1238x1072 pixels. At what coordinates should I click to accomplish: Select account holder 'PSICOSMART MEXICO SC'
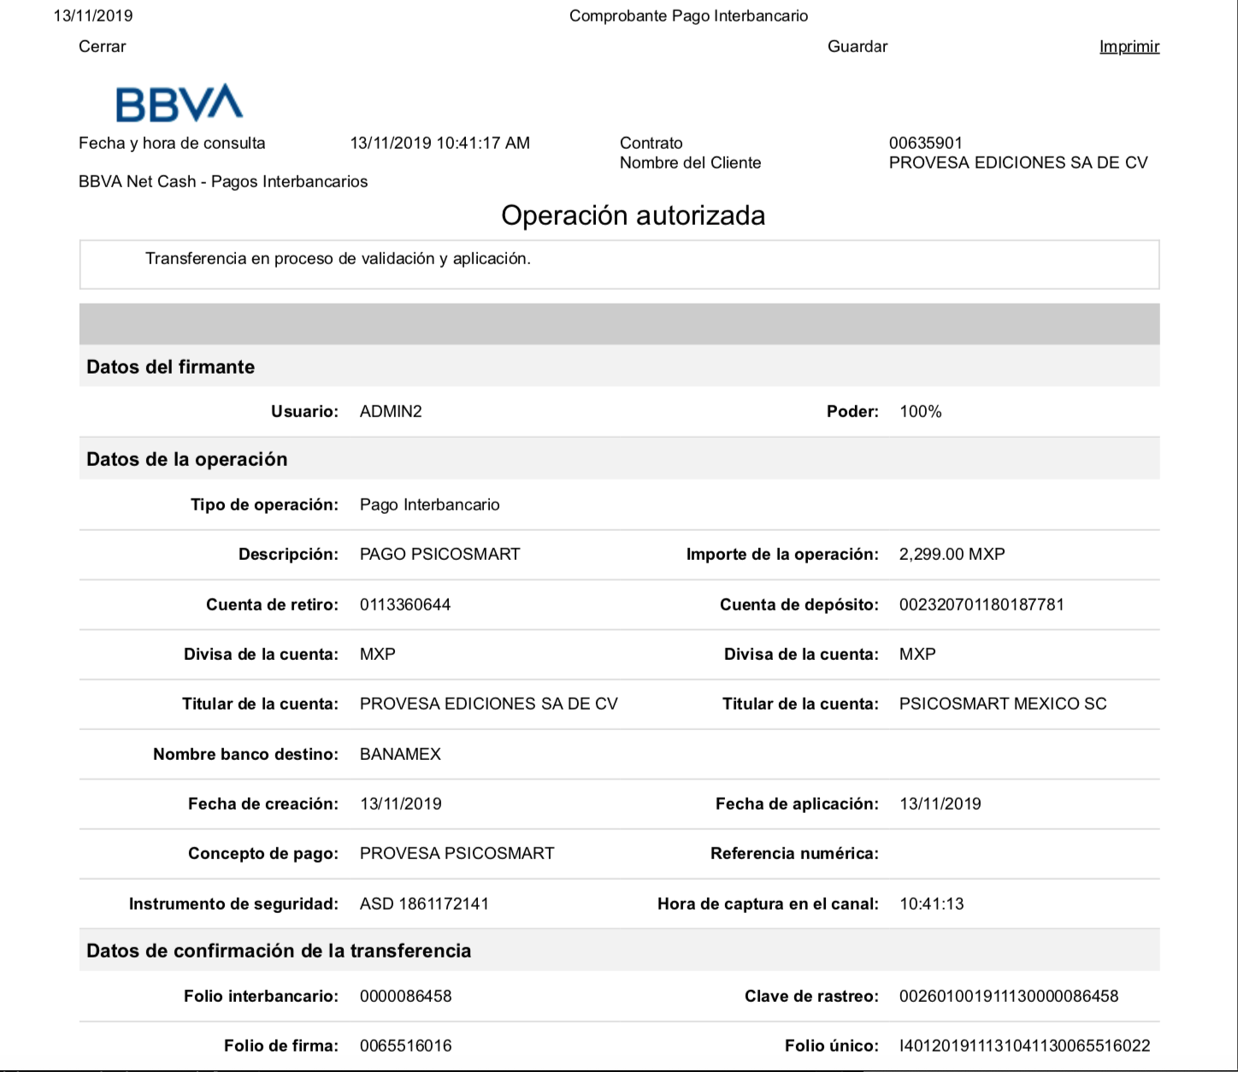[x=1003, y=704]
